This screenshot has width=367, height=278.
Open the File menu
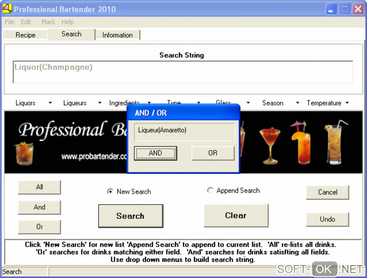tap(9, 22)
